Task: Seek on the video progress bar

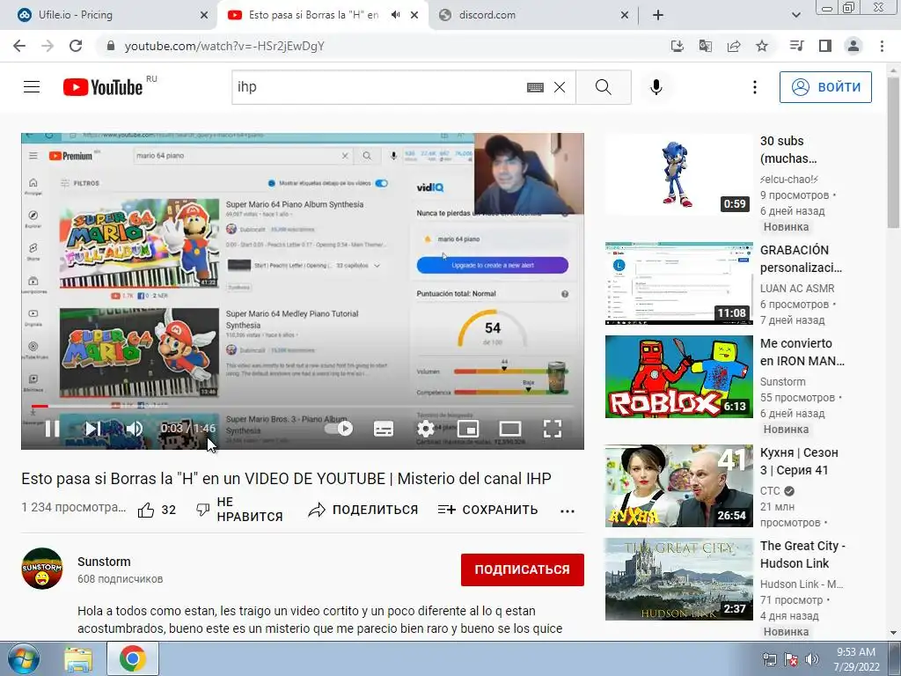Action: click(x=303, y=406)
